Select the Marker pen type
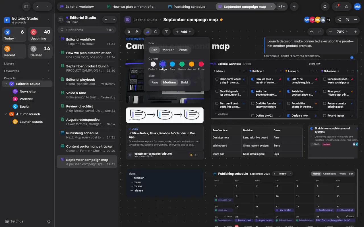The width and height of the screenshot is (364, 227). coord(168,50)
